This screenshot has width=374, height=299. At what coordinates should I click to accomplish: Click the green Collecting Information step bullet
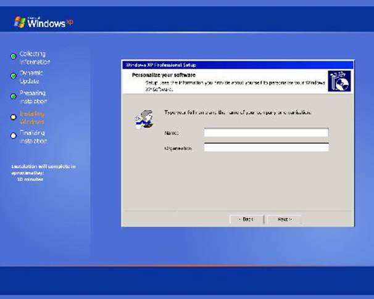click(x=14, y=56)
